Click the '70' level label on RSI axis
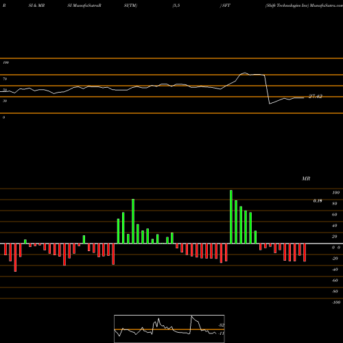This screenshot has width=343, height=343. coord(5,79)
